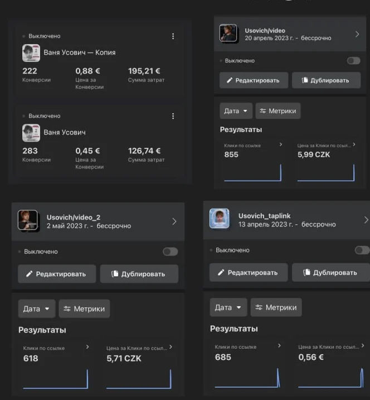Viewport: 370px width, 400px height.
Task: Click Дублировать for Usovich/video_2
Action: 139,274
